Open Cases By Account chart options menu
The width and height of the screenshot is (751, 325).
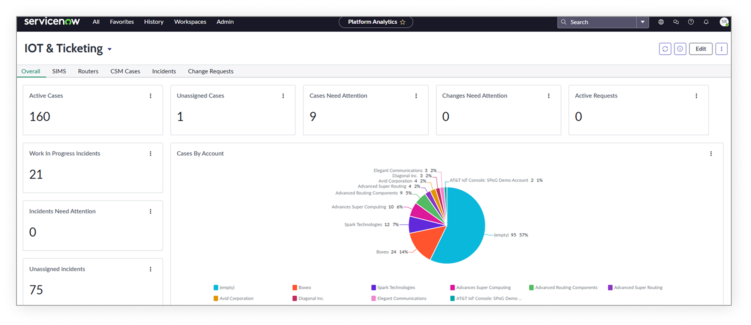[x=711, y=154]
